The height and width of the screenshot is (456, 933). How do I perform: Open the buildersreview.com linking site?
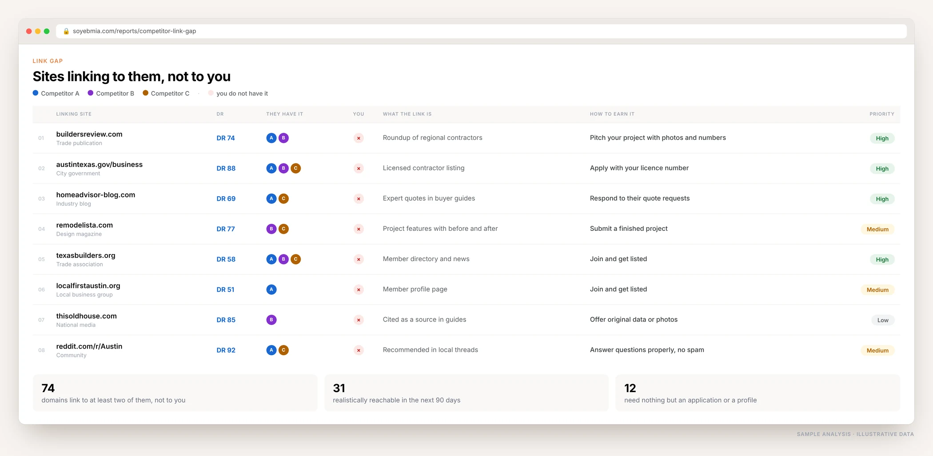coord(89,134)
